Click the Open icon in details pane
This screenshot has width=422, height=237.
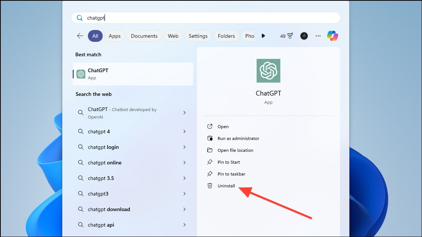click(x=210, y=126)
